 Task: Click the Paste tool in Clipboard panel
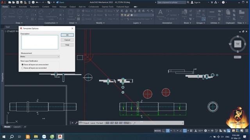228,14
